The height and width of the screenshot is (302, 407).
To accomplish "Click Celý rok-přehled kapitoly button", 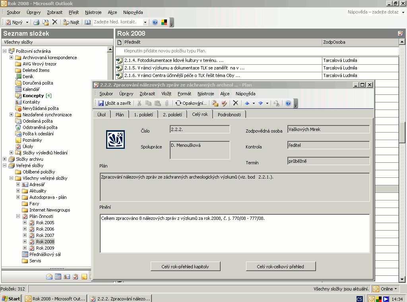I will pos(185,267).
